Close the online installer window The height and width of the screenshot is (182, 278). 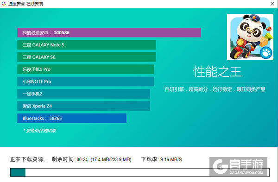[272, 4]
